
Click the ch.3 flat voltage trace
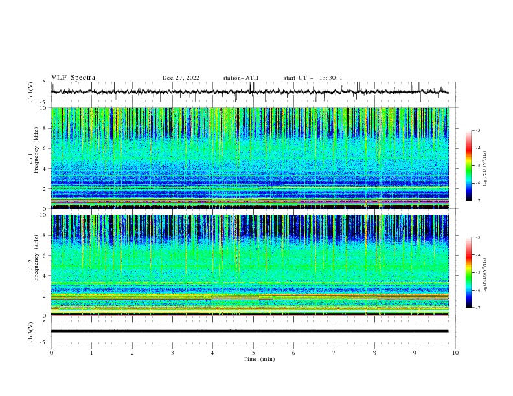coord(249,331)
